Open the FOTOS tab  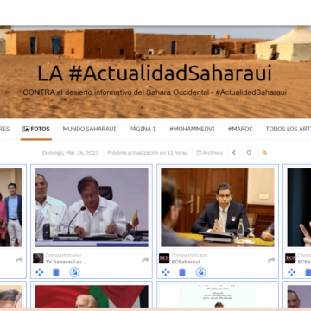click(x=36, y=129)
